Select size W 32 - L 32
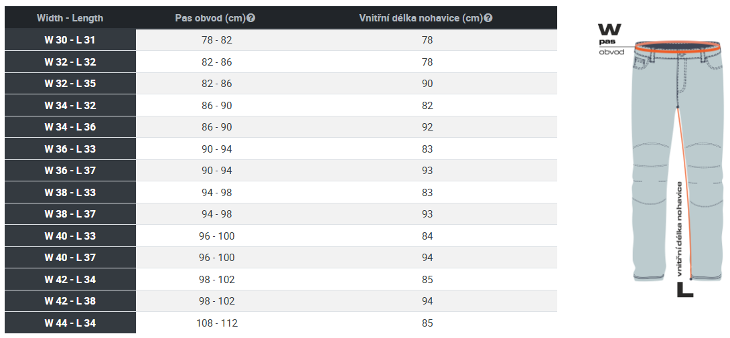Screen dimensions: 730x338 281,62
